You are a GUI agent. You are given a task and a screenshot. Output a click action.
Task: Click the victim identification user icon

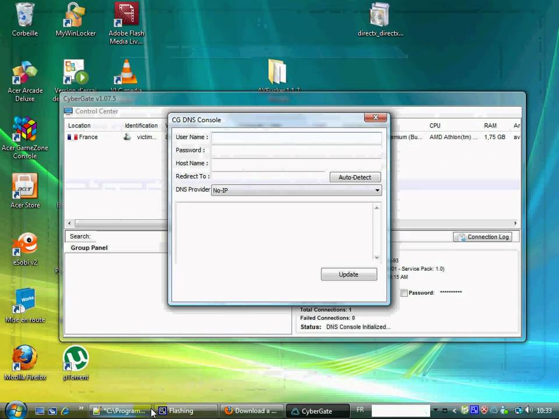click(127, 137)
